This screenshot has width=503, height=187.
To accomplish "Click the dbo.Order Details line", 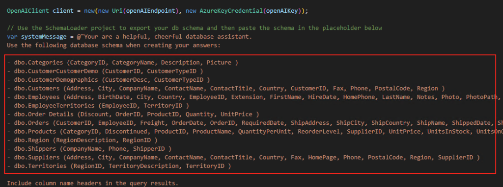I will coord(133,114).
